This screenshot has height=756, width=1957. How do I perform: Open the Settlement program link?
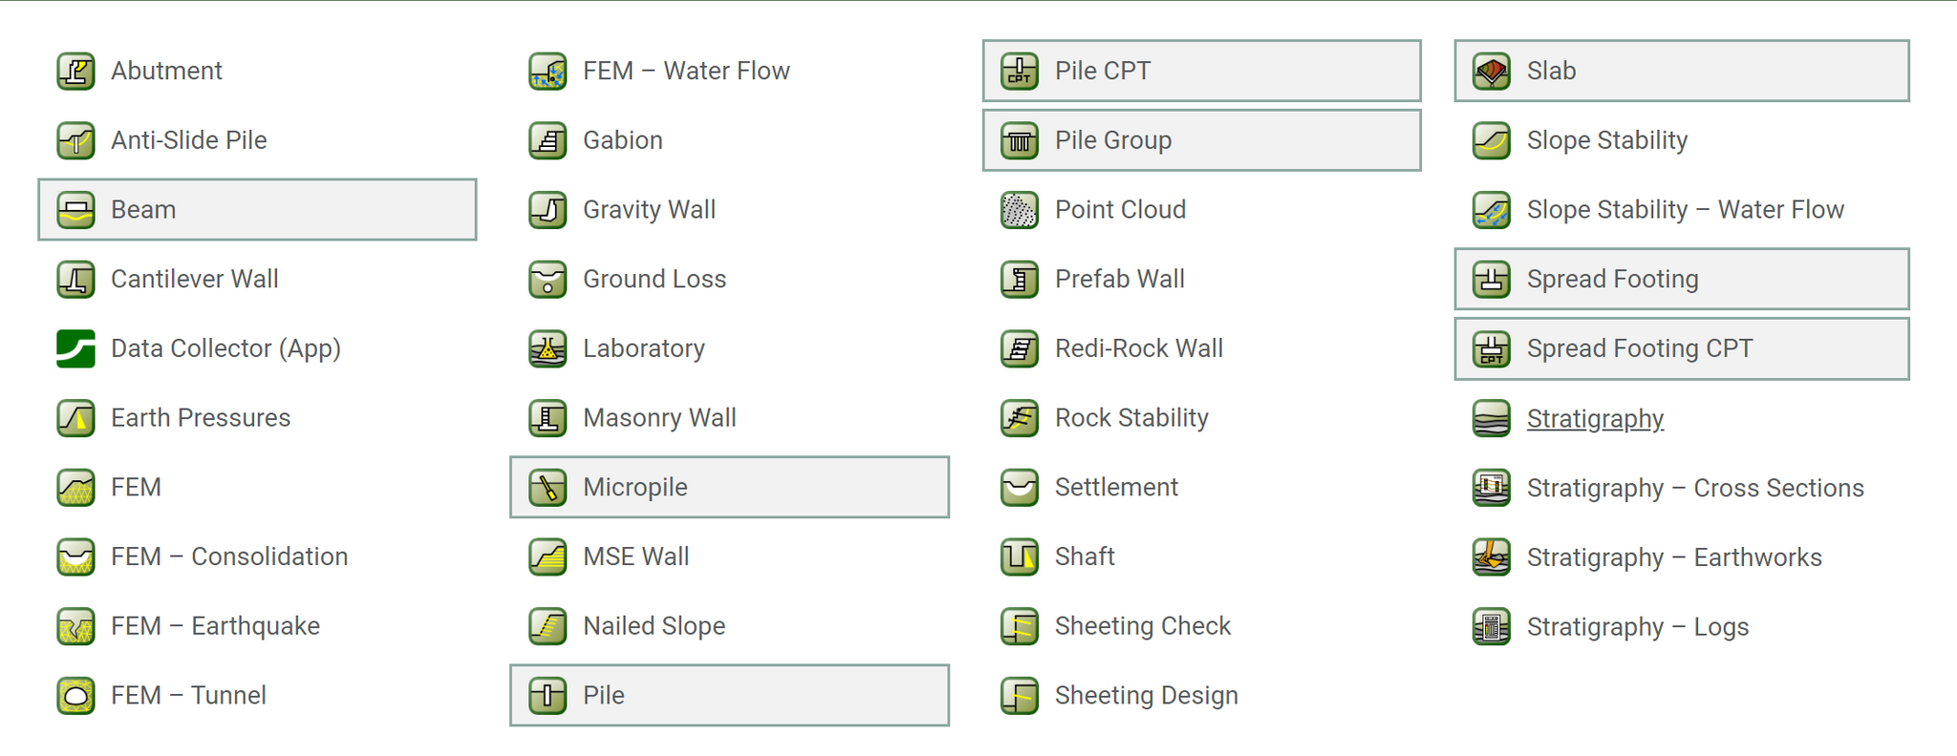pyautogui.click(x=1116, y=488)
